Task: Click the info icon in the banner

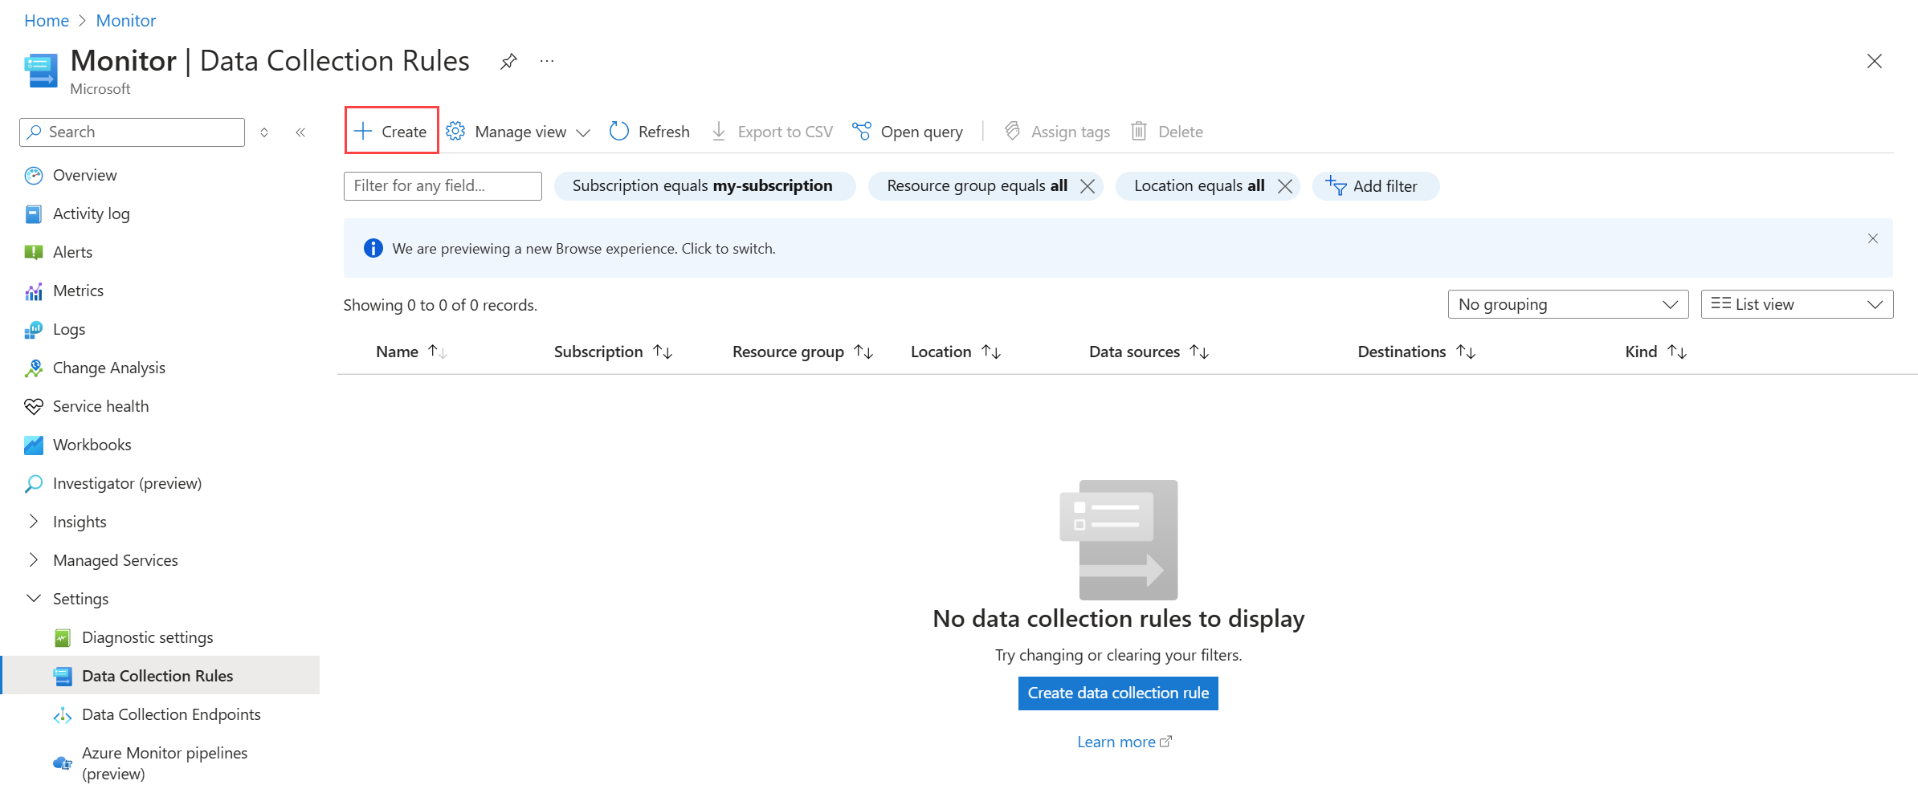Action: point(373,249)
